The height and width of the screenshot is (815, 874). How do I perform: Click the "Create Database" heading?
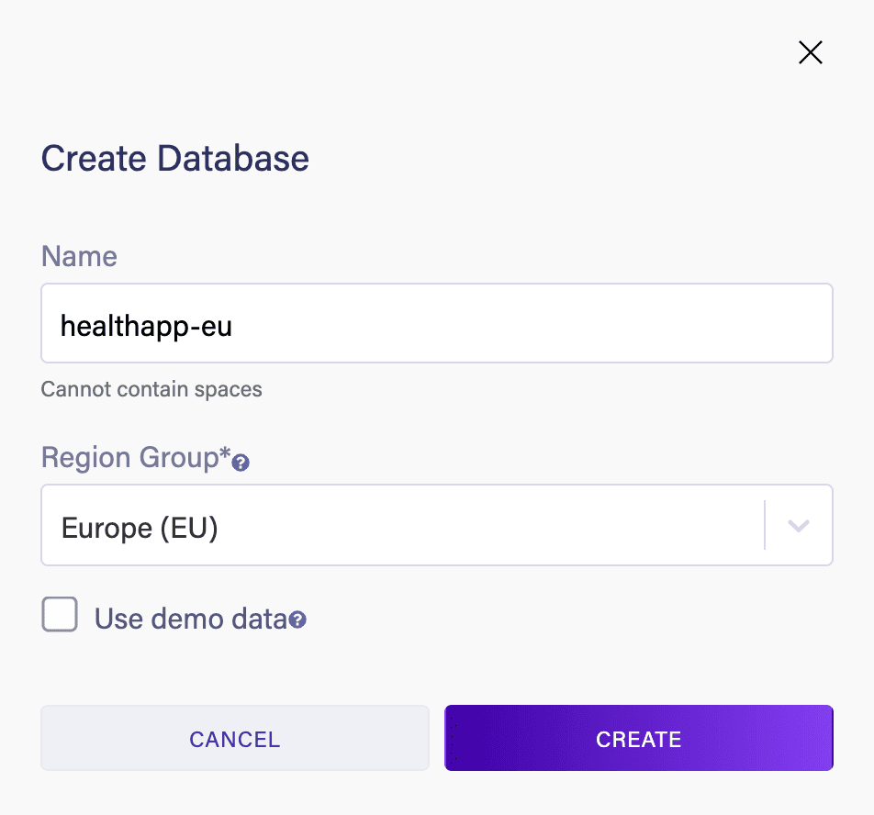point(174,159)
